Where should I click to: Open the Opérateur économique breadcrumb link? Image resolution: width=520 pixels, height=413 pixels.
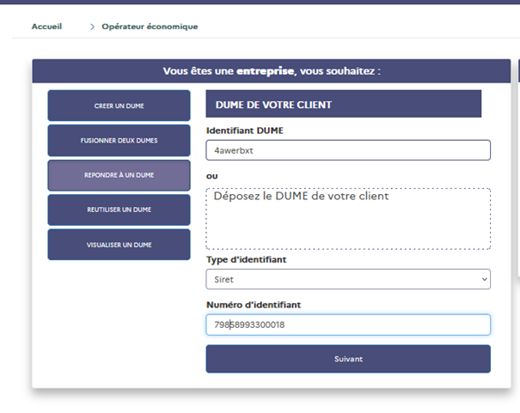(x=150, y=27)
